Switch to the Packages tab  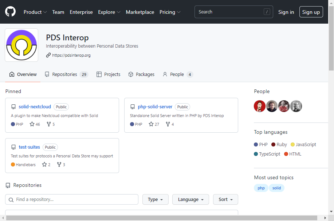click(141, 75)
